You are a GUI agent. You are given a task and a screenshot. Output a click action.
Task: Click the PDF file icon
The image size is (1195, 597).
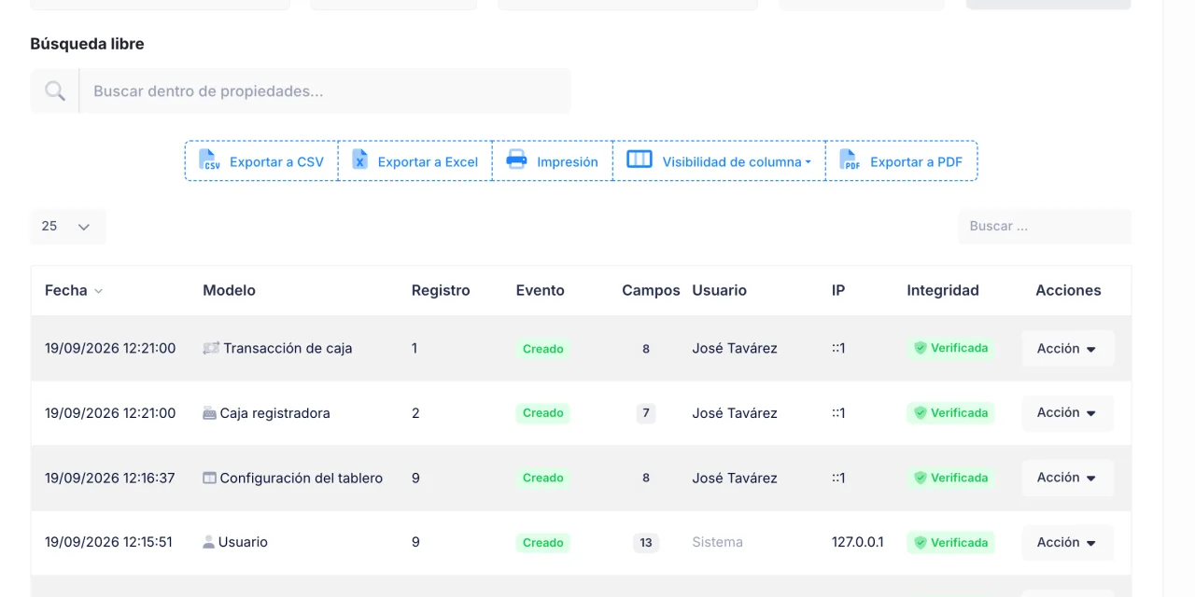pos(850,160)
